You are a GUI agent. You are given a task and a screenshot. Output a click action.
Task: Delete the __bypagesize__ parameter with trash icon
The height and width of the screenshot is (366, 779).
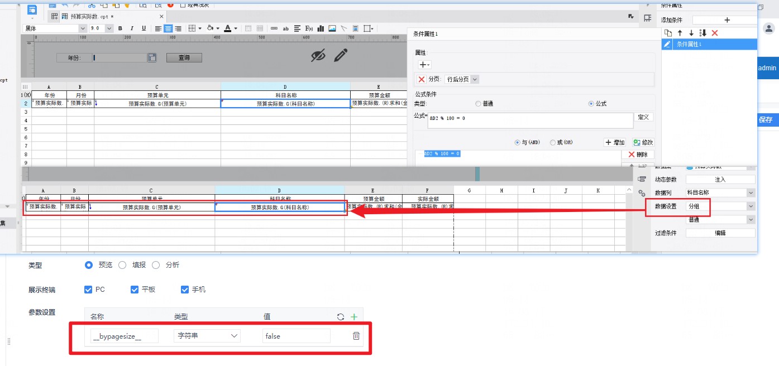pos(356,336)
